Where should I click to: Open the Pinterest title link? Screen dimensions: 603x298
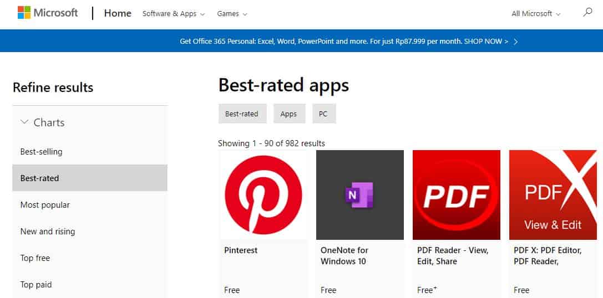pyautogui.click(x=241, y=250)
